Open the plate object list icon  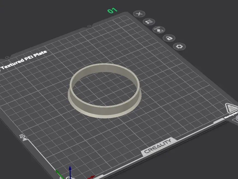[149, 22]
